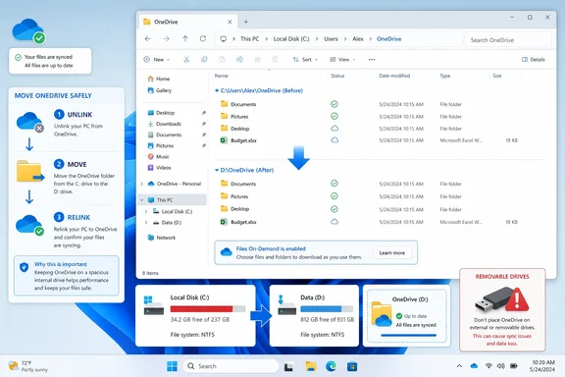Expand the Data (D:) tree node
The image size is (565, 377).
[x=146, y=223]
